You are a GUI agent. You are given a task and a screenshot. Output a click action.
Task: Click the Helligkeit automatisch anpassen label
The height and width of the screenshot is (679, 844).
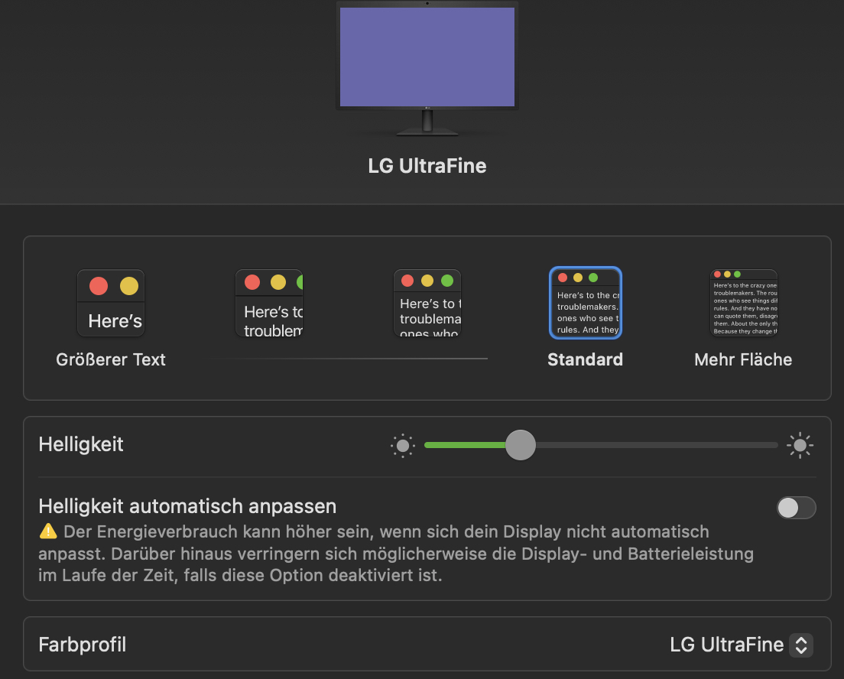(x=187, y=506)
